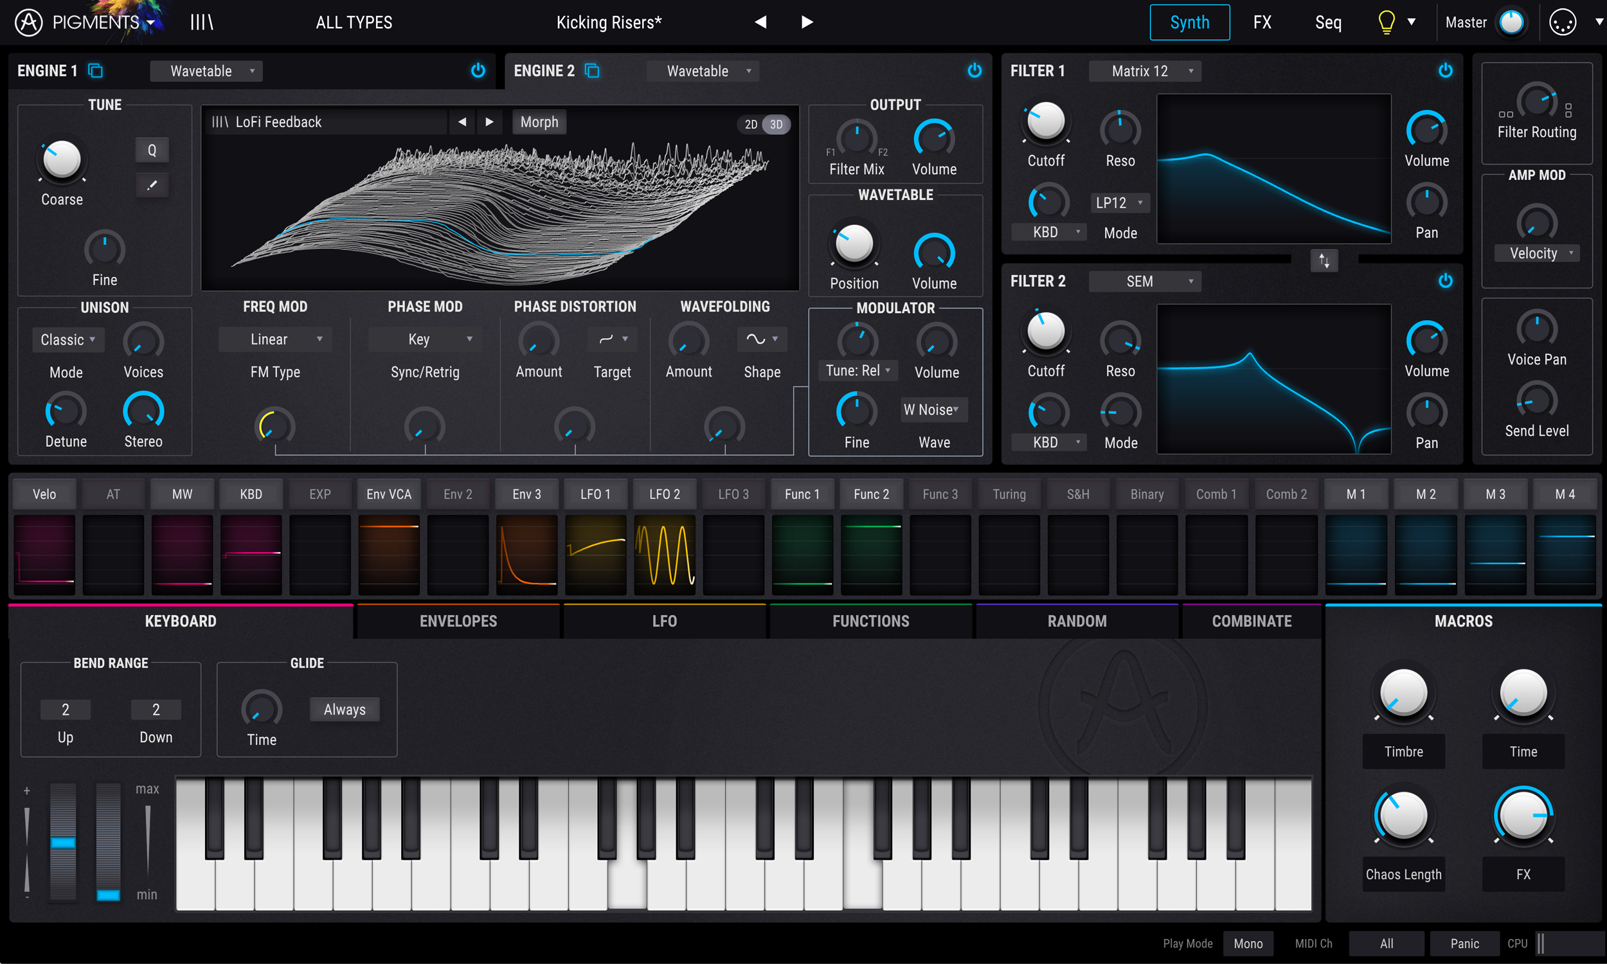Image resolution: width=1607 pixels, height=964 pixels.
Task: Select previous wavetable with left arrow
Action: (x=462, y=122)
